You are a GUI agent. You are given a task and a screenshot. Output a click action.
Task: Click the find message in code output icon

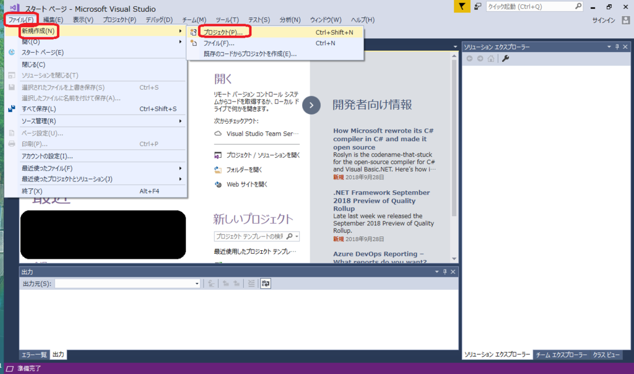[x=211, y=284]
